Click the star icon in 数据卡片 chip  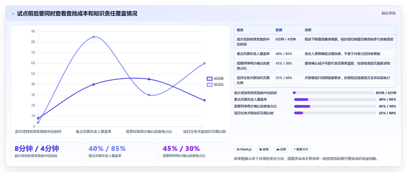coord(295,150)
